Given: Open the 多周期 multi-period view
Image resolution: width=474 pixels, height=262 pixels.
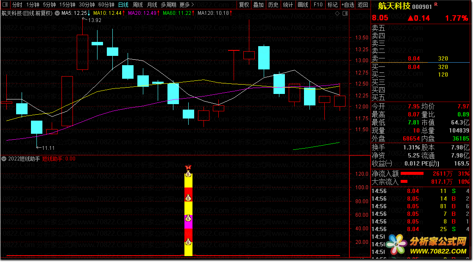Looking at the screenshot, I should [x=168, y=5].
